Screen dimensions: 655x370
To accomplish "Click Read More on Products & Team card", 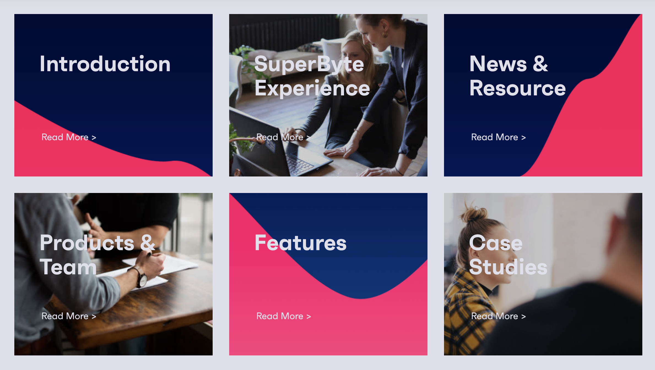I will click(x=69, y=316).
